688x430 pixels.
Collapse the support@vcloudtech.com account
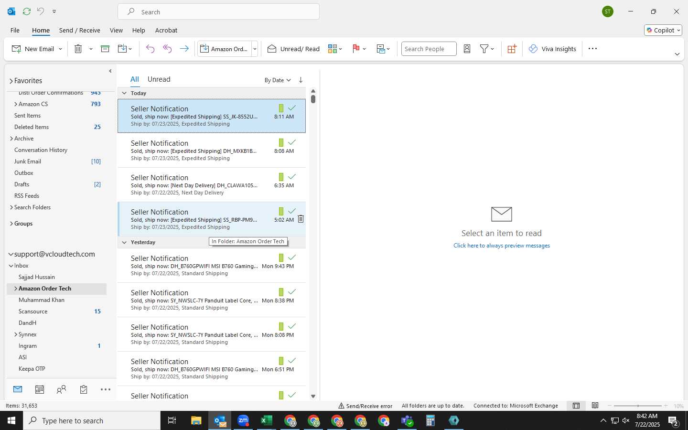[11, 254]
